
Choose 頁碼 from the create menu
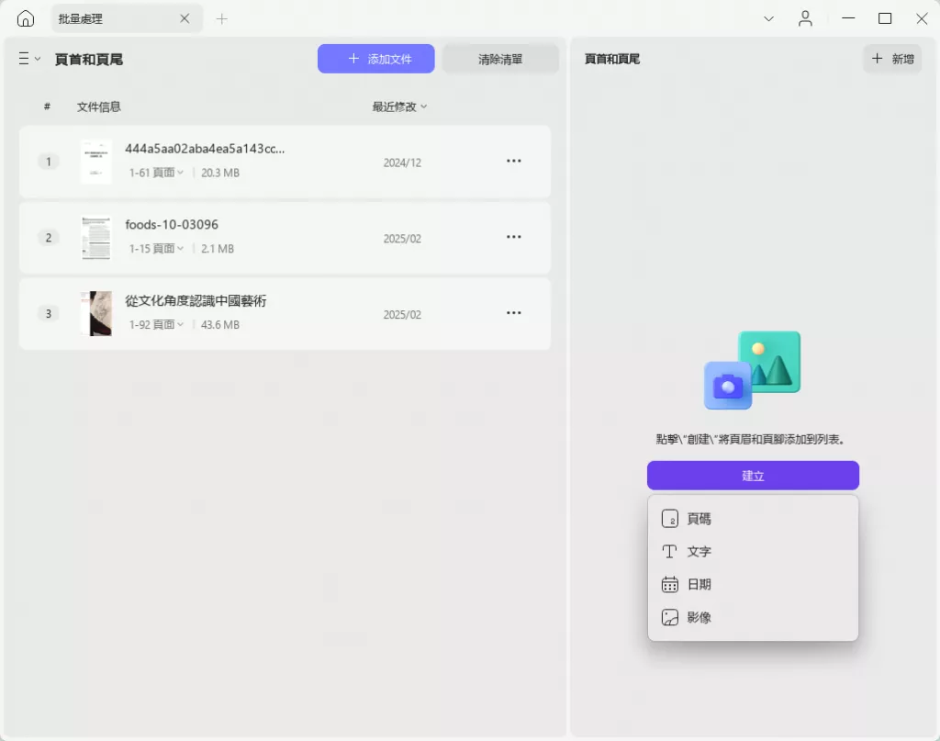click(753, 519)
